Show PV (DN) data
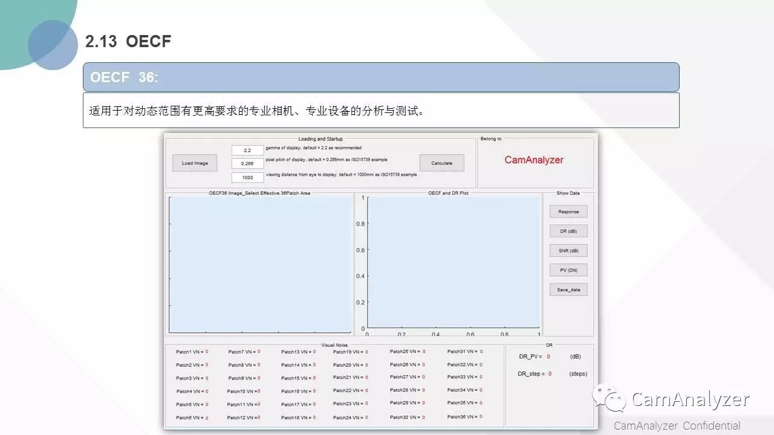The image size is (774, 435). point(568,270)
